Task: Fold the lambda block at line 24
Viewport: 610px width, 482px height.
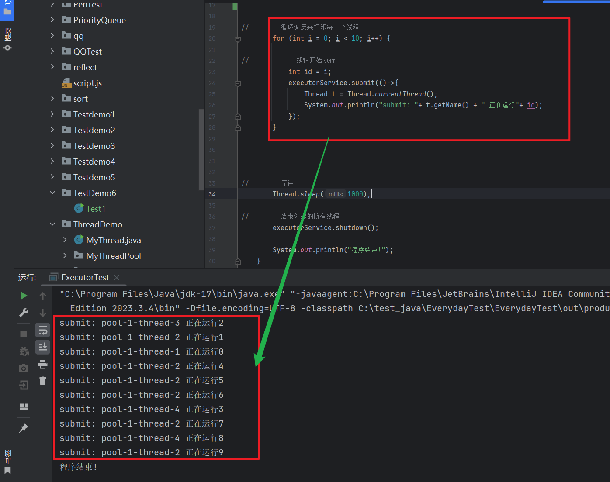Action: pyautogui.click(x=238, y=83)
